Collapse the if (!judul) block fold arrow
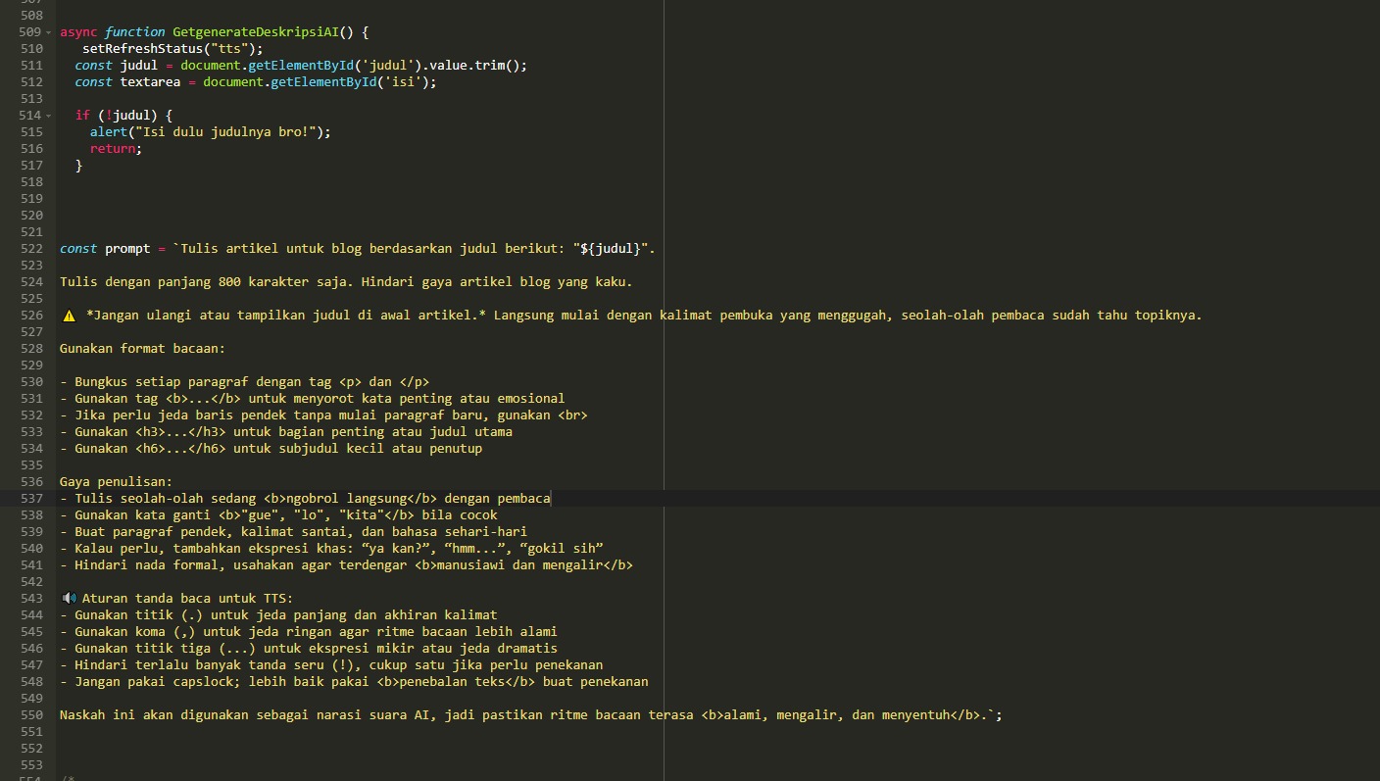The height and width of the screenshot is (781, 1380). [x=49, y=116]
